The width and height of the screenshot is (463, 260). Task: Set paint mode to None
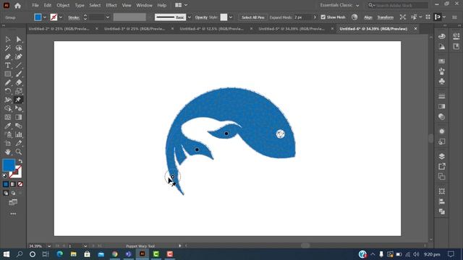[x=20, y=184]
